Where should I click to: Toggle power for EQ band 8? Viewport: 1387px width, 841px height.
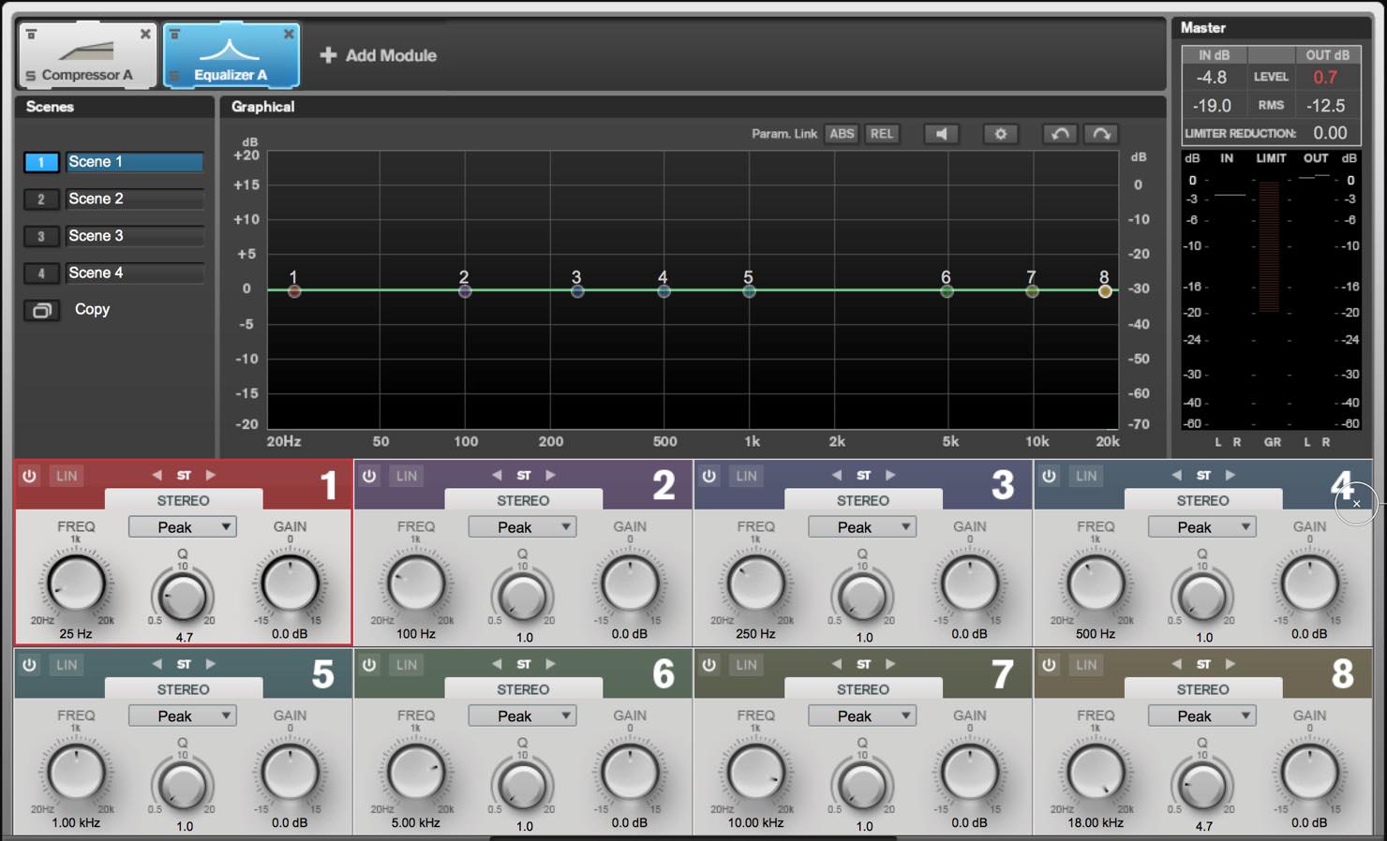pos(1050,665)
